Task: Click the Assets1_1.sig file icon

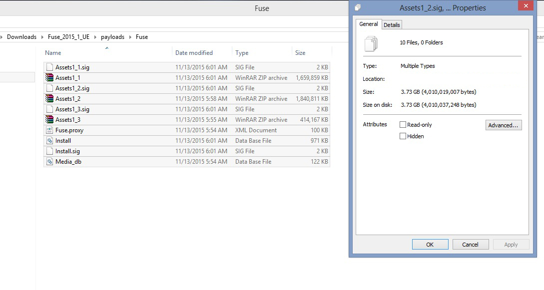Action: [49, 67]
